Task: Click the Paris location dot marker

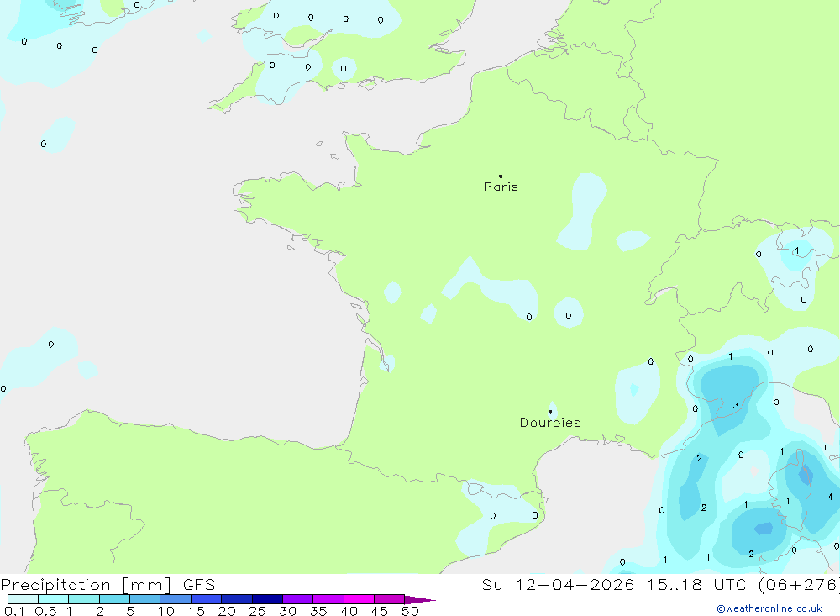Action: pyautogui.click(x=501, y=176)
